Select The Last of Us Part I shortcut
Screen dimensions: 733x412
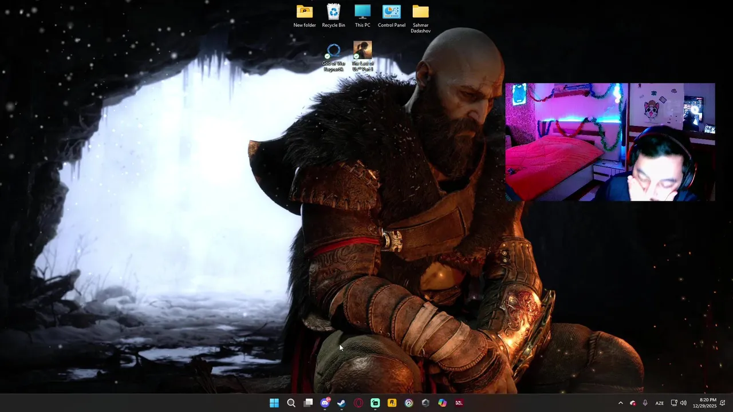click(x=362, y=57)
